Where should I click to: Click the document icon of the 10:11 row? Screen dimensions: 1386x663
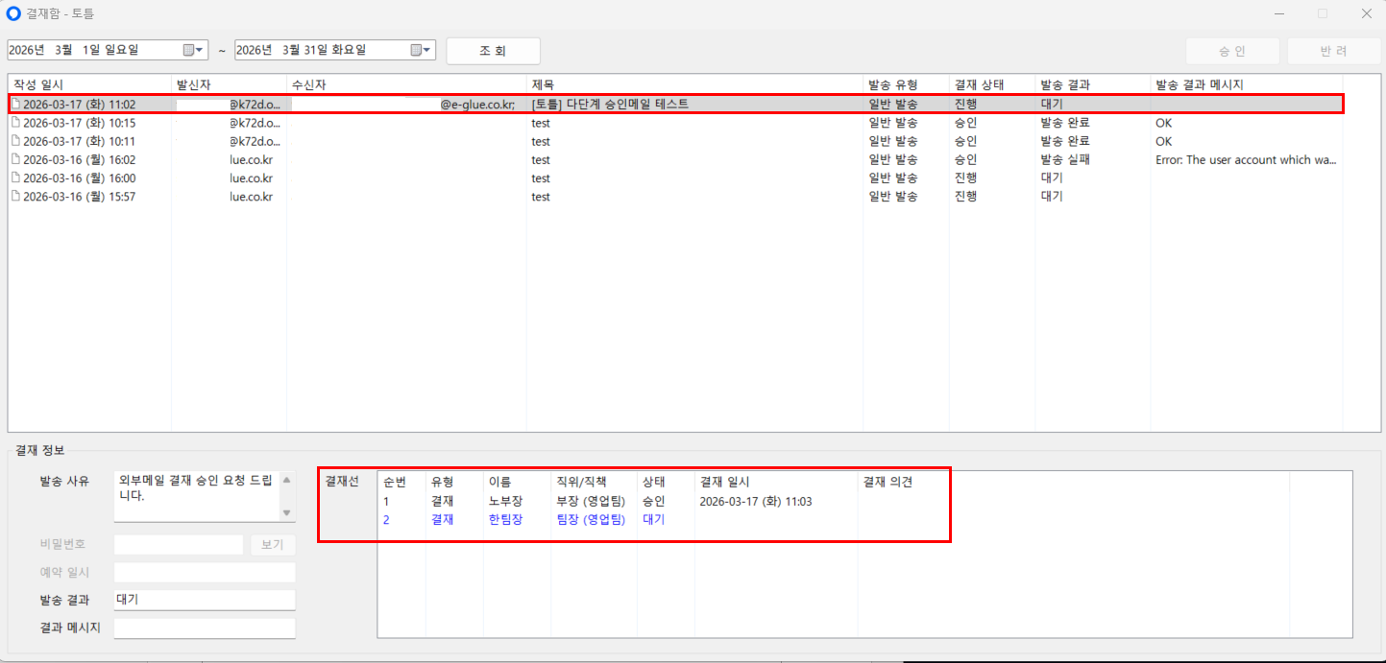tap(15, 141)
